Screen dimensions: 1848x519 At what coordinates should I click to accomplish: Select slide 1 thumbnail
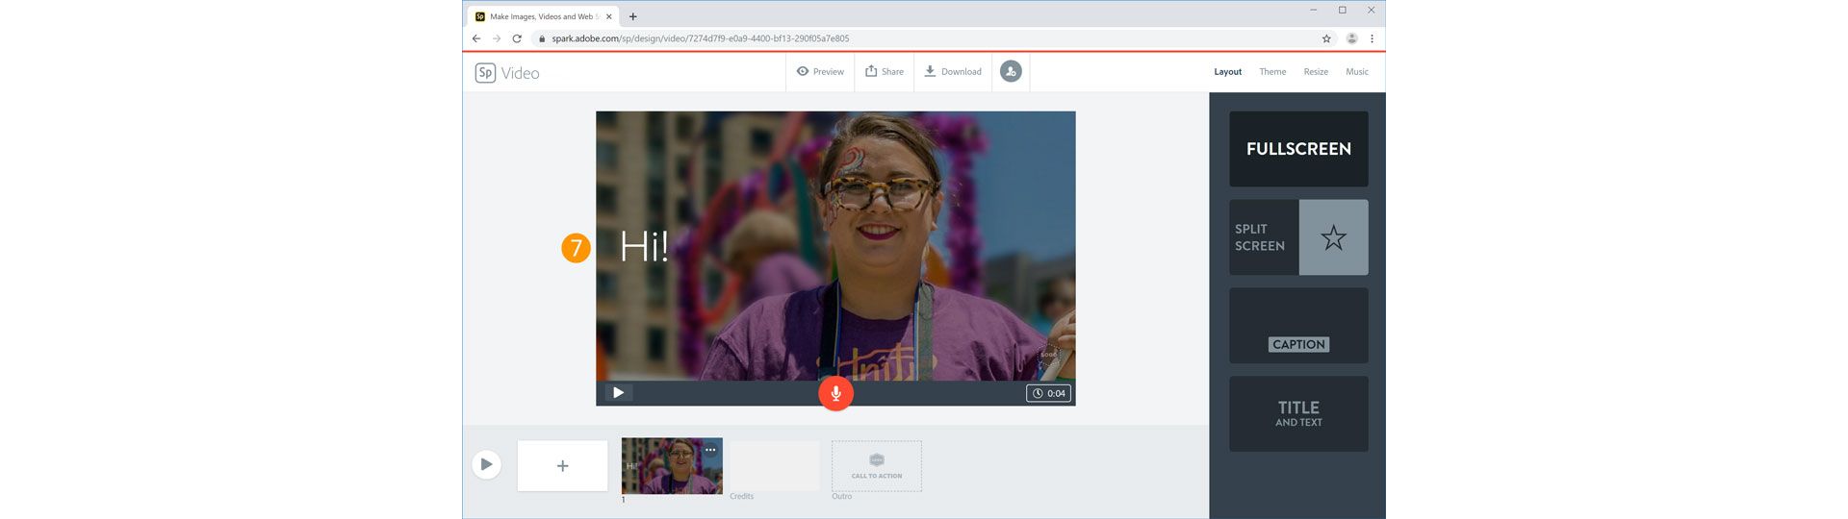pos(672,466)
